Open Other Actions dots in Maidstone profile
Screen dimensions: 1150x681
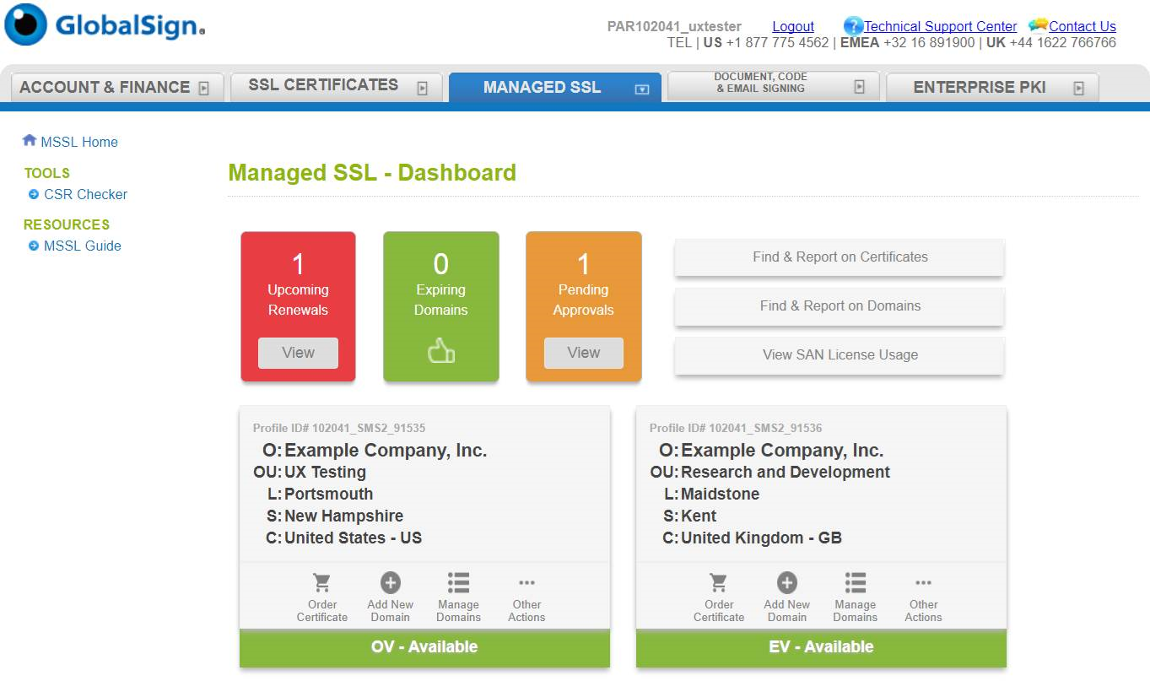[x=923, y=583]
